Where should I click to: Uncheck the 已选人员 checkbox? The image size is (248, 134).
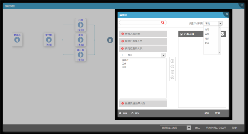[181, 34]
